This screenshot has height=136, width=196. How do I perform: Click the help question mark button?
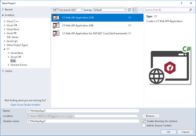[181, 3]
